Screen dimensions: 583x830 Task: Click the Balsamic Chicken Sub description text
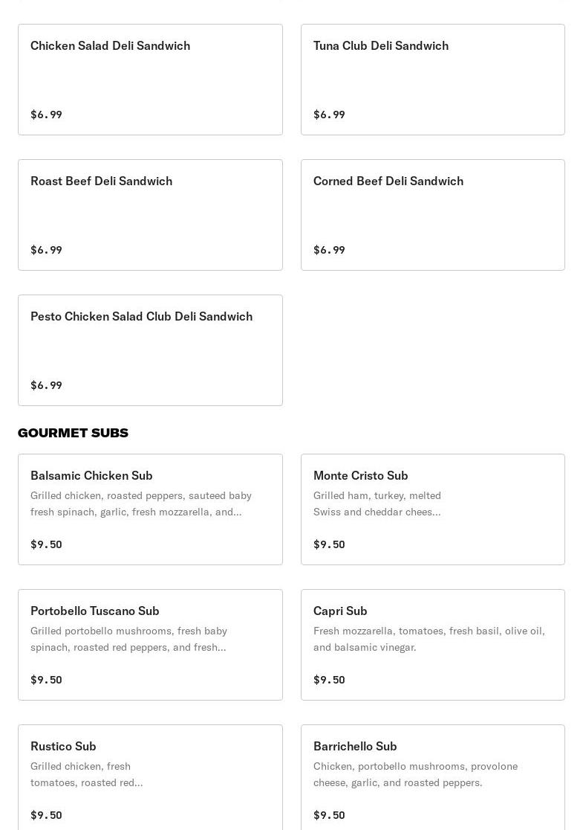click(141, 504)
